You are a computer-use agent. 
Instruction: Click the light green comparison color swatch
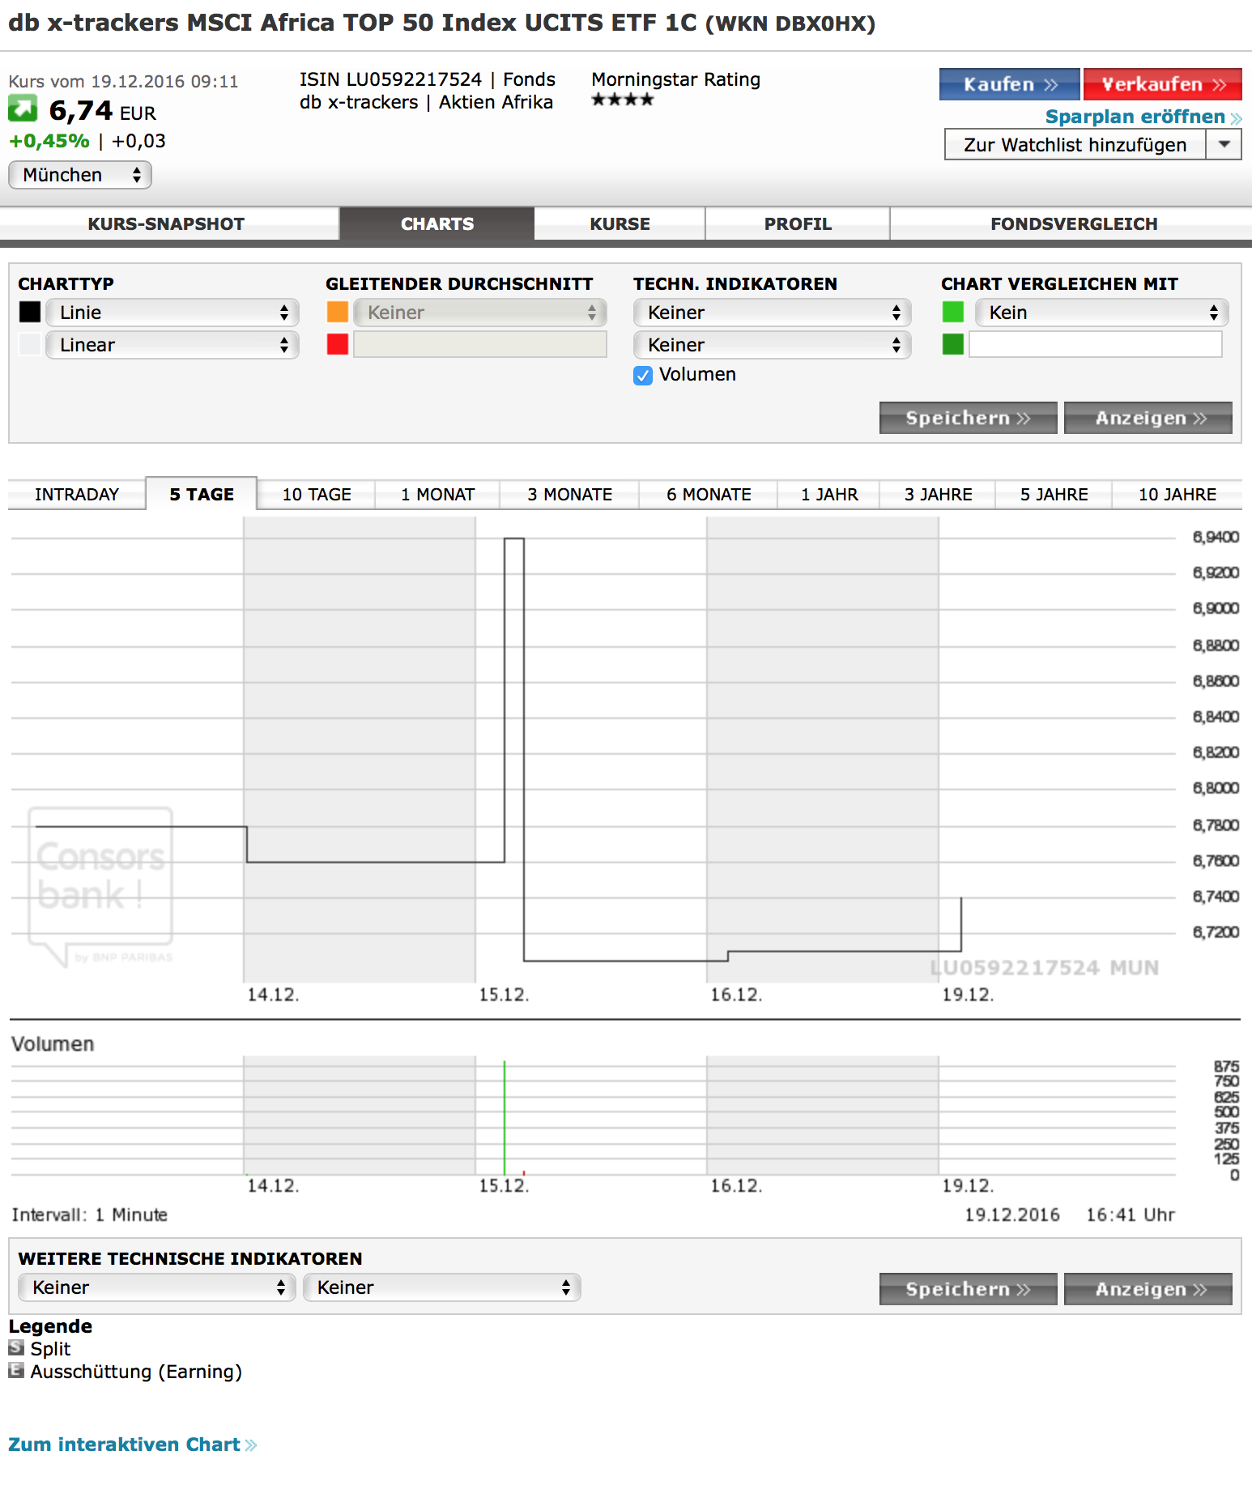953,312
